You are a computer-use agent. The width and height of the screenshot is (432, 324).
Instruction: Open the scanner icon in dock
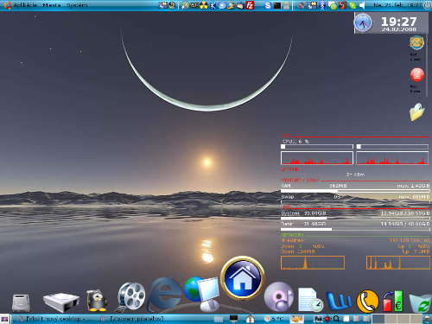pos(61,302)
